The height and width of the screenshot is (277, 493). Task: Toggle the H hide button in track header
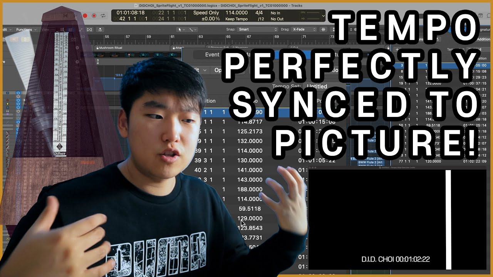point(15,39)
